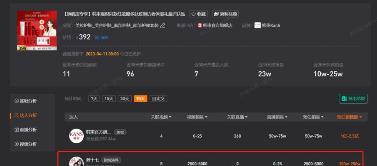The height and width of the screenshot is (166, 377).
Task: Click the 1亿-2.5亿 estimated sales value
Action: point(350,136)
